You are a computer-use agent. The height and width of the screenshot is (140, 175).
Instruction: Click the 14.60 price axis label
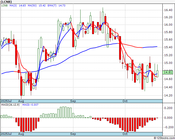tap(168, 79)
